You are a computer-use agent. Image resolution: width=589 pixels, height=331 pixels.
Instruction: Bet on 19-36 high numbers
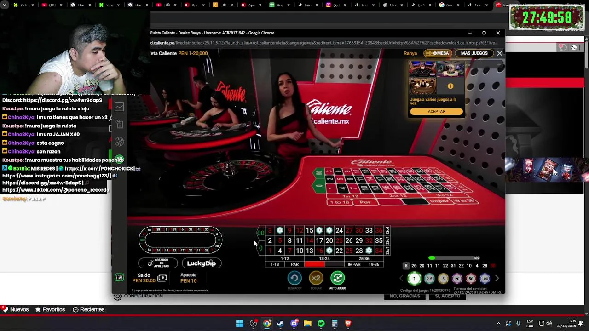click(374, 264)
